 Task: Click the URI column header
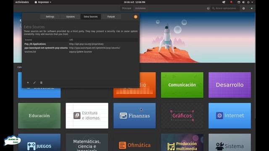pyautogui.click(x=103, y=40)
